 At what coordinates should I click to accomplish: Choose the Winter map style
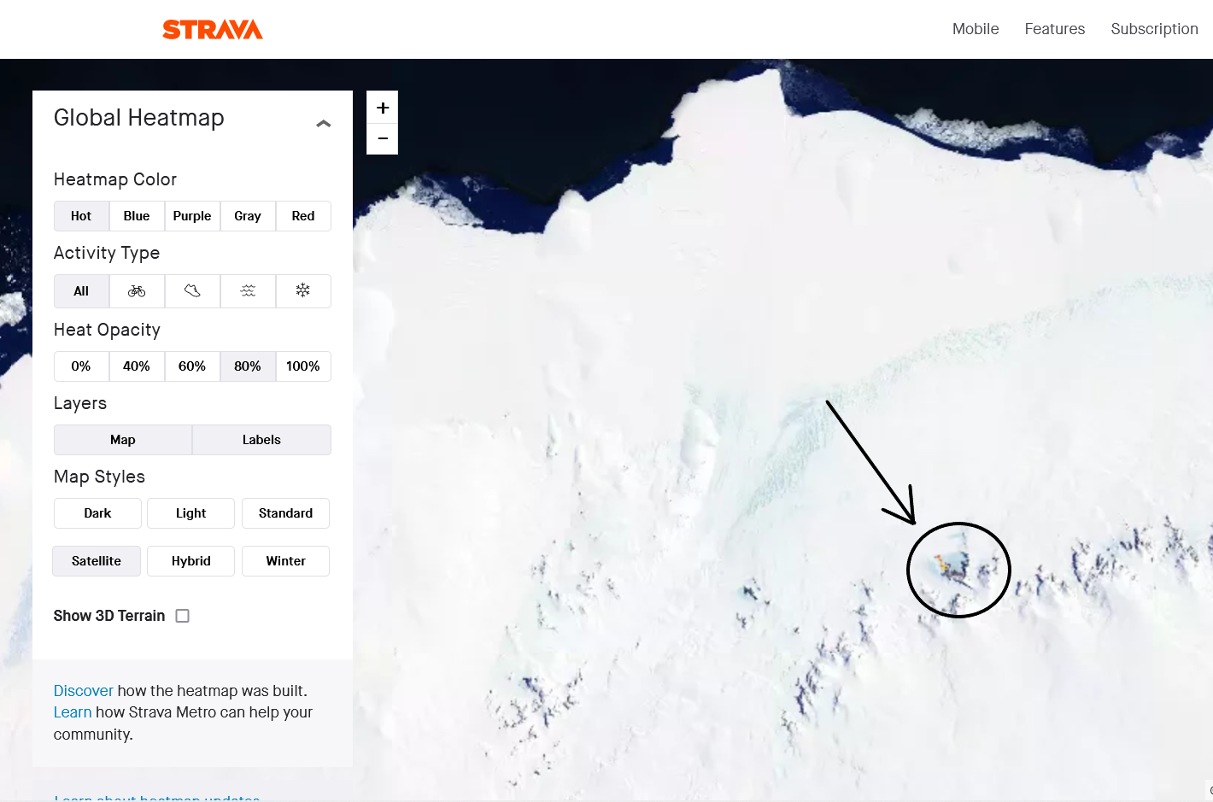tap(285, 561)
